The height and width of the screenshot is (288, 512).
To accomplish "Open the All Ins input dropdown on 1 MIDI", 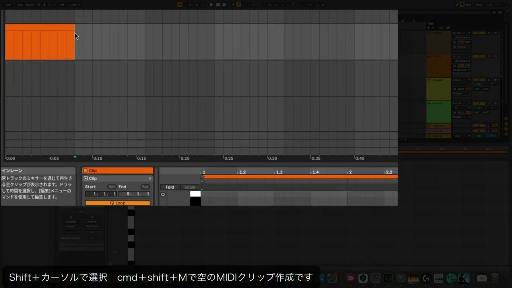I will (x=461, y=33).
